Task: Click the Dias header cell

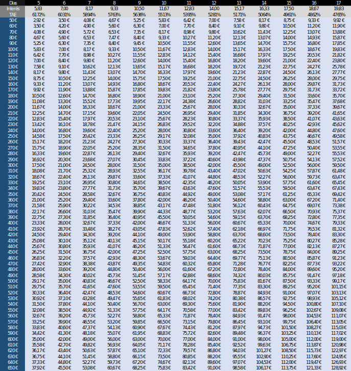Action: click(x=13, y=3)
